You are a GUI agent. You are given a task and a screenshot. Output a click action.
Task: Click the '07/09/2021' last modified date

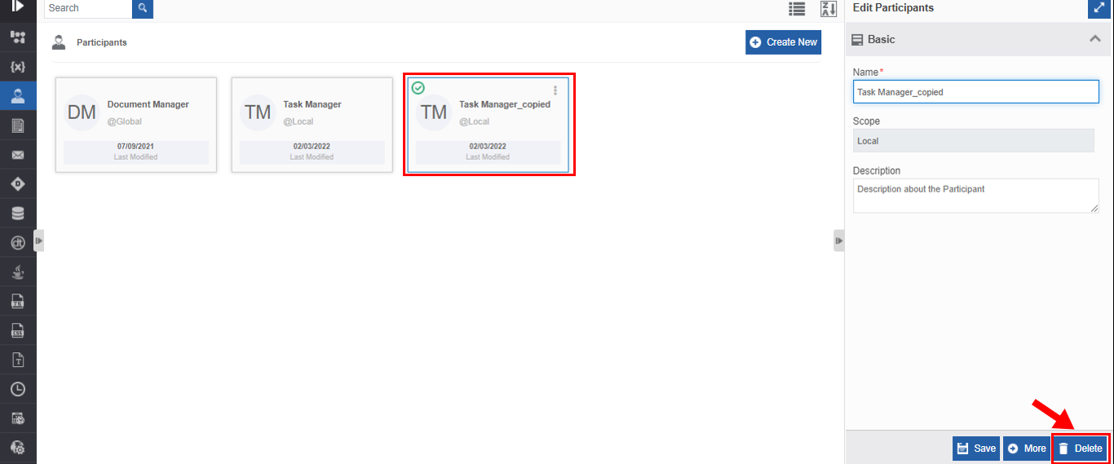(135, 147)
